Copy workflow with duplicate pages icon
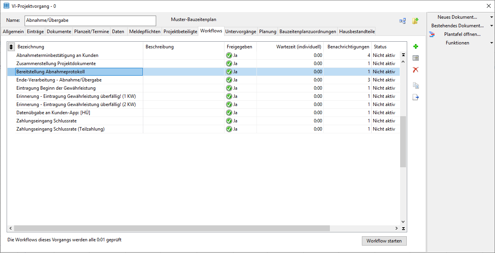495x253 pixels. point(416,86)
